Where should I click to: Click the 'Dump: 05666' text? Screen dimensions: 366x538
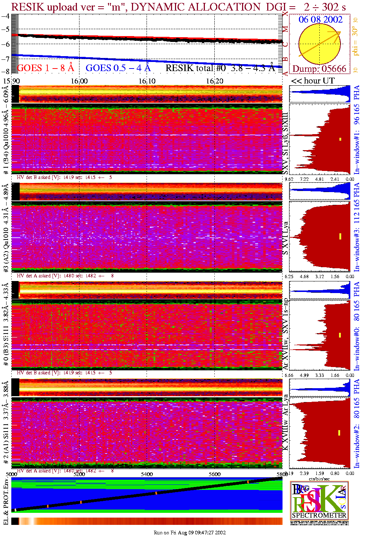(319, 69)
